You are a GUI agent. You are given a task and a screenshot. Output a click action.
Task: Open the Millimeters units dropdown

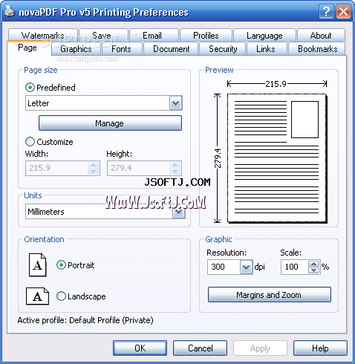click(x=178, y=212)
